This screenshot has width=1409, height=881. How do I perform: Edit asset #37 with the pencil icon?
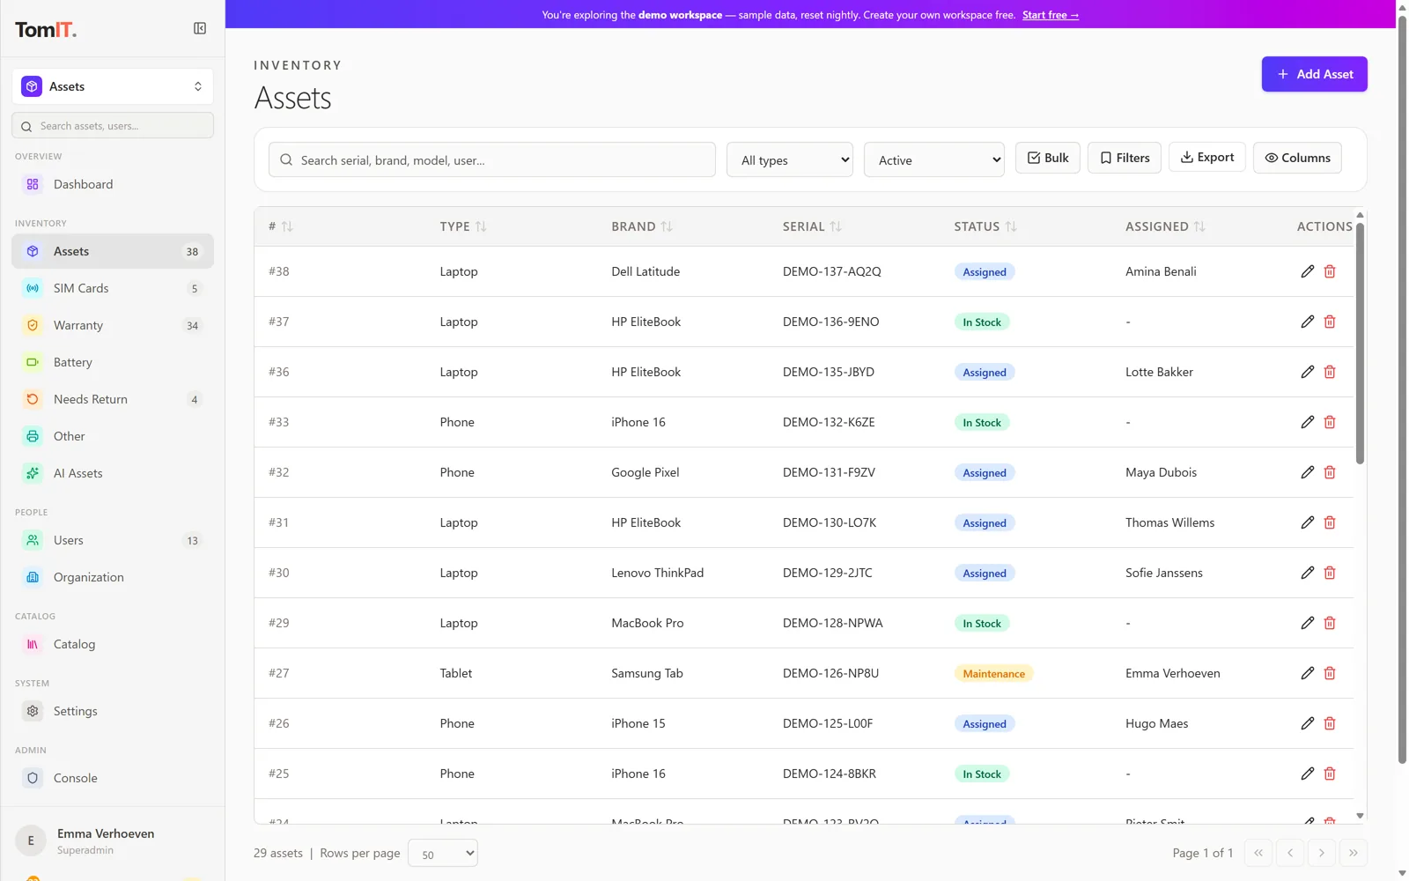[1308, 322]
